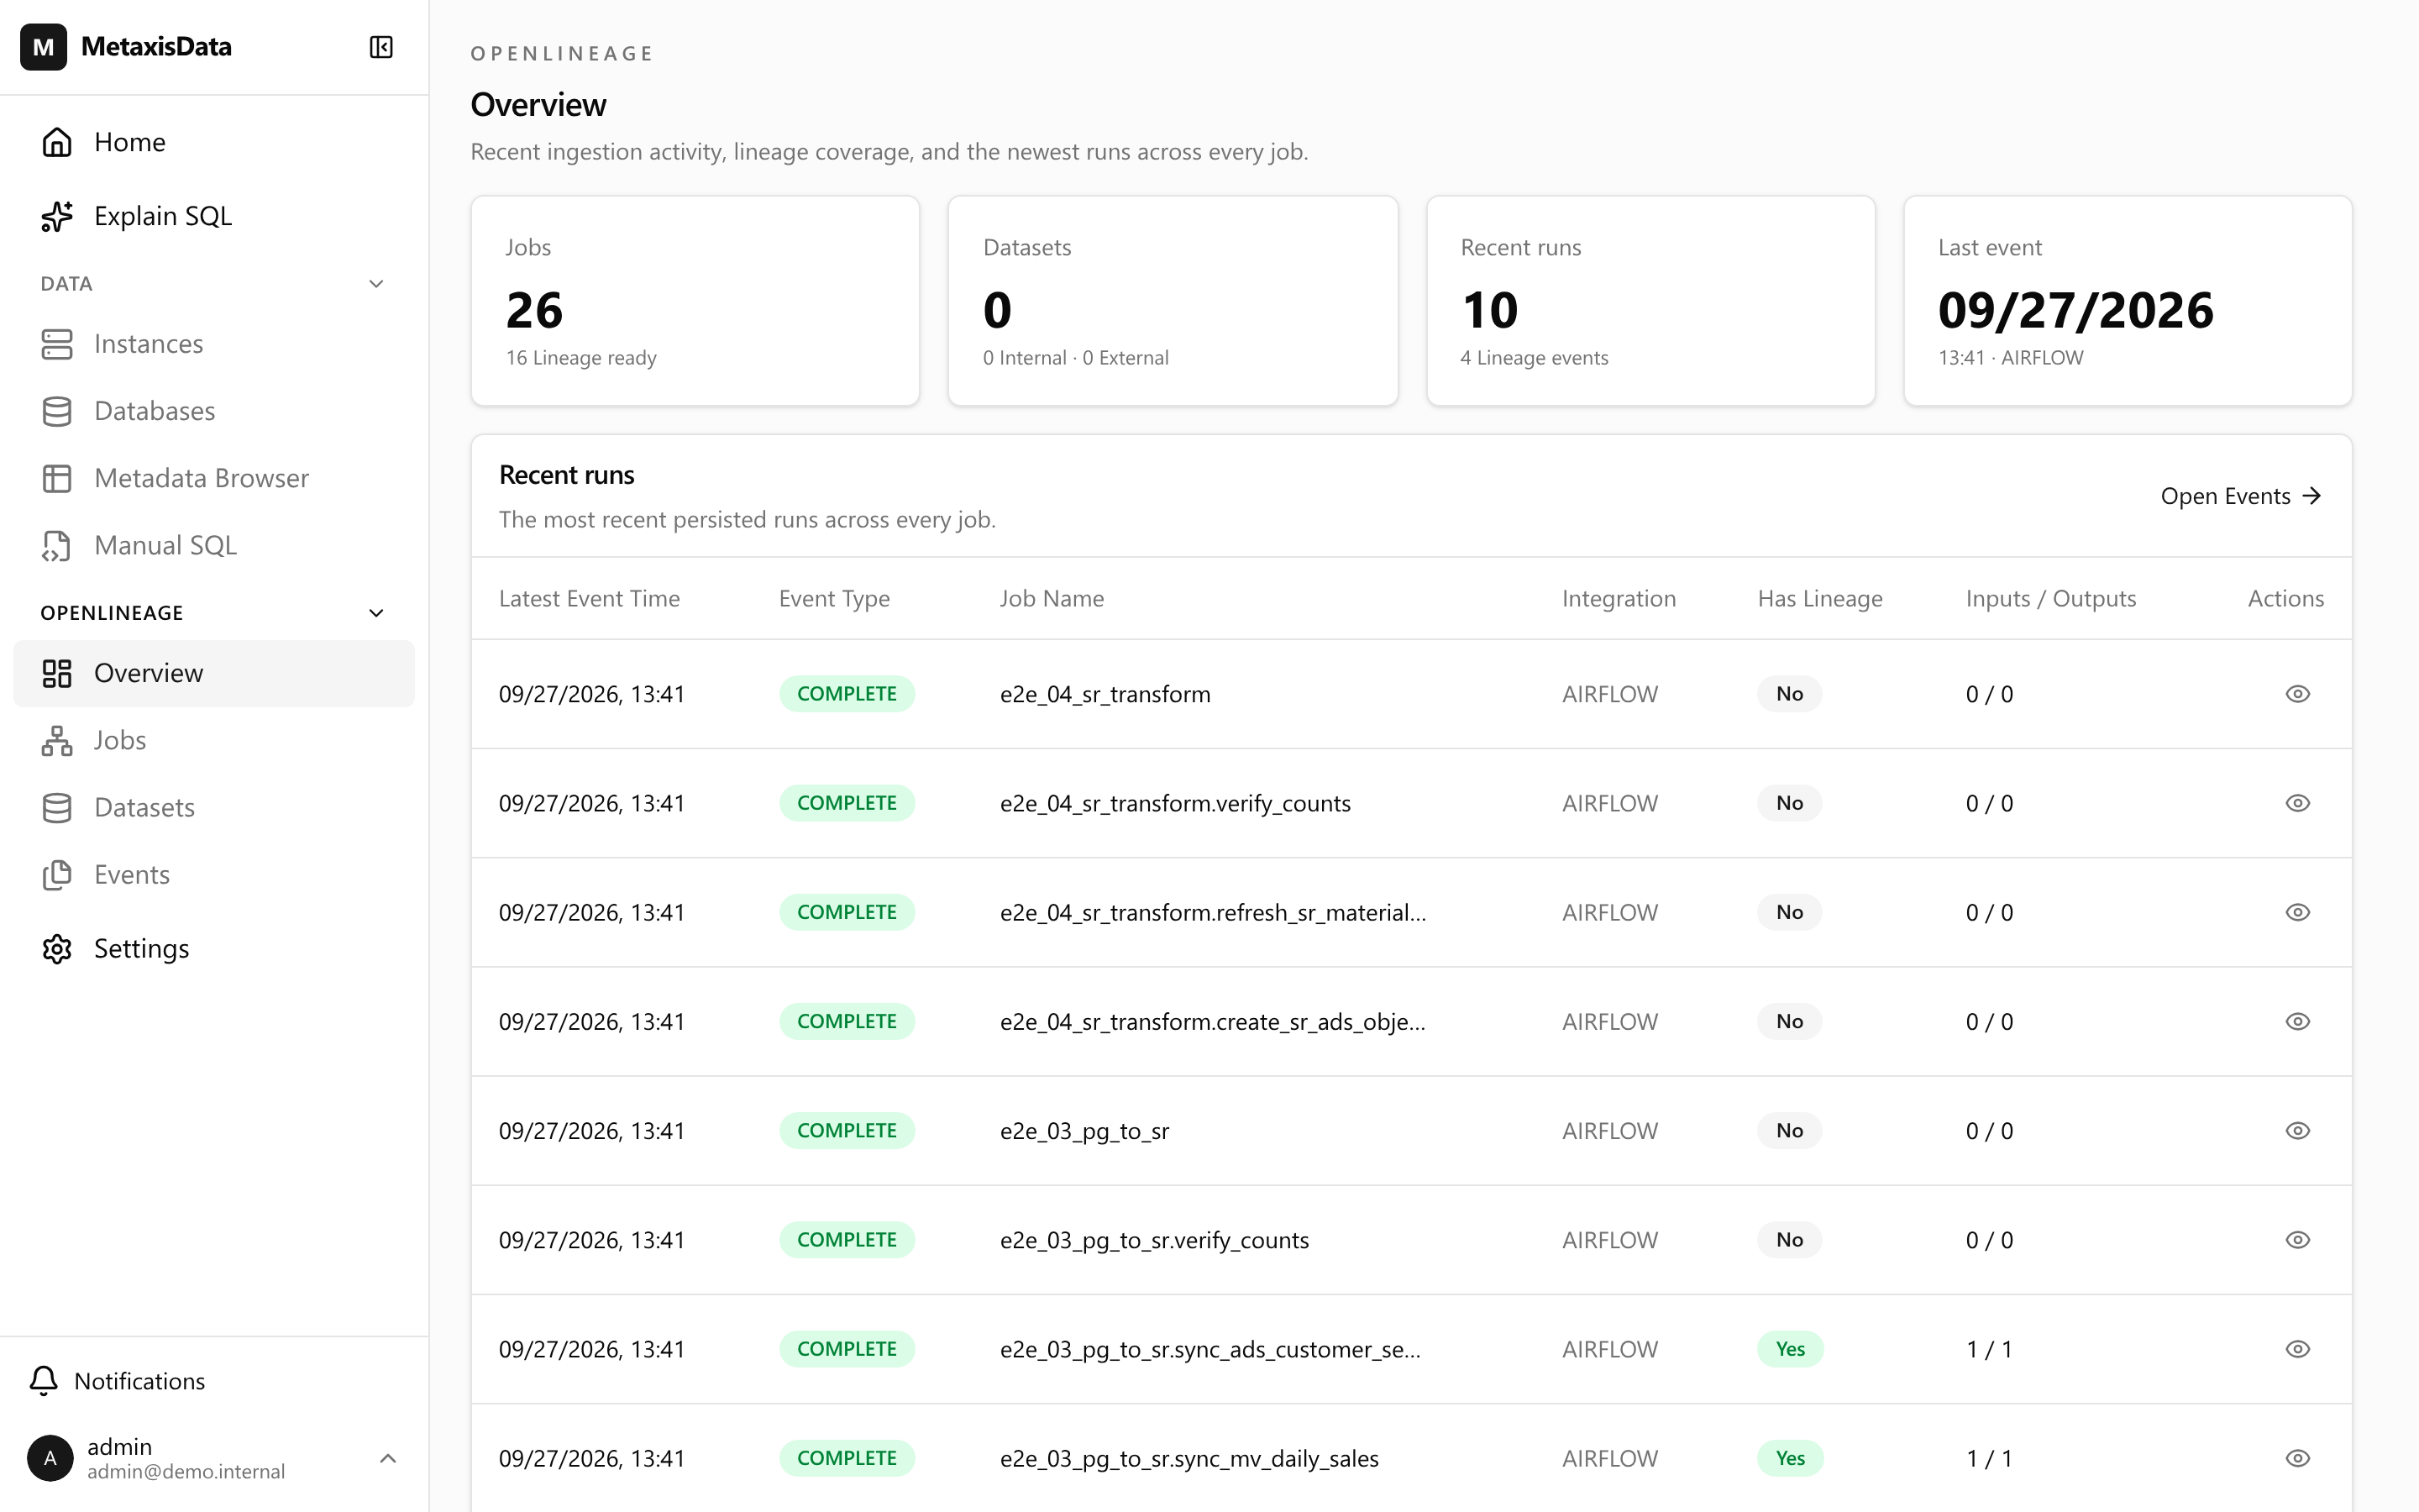Open Events link
The width and height of the screenshot is (2419, 1512).
pos(2240,496)
